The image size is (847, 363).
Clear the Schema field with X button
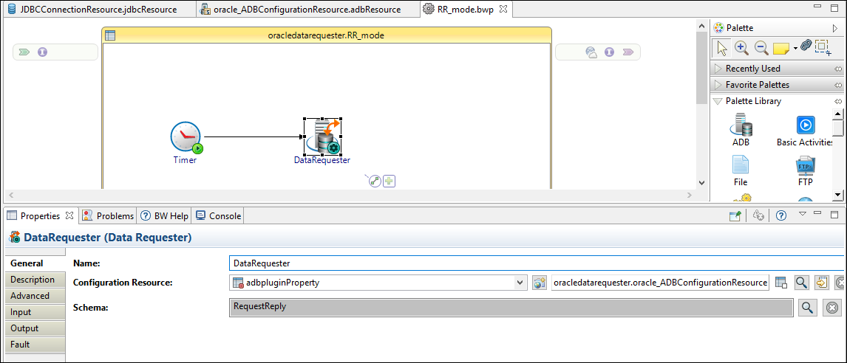[832, 308]
